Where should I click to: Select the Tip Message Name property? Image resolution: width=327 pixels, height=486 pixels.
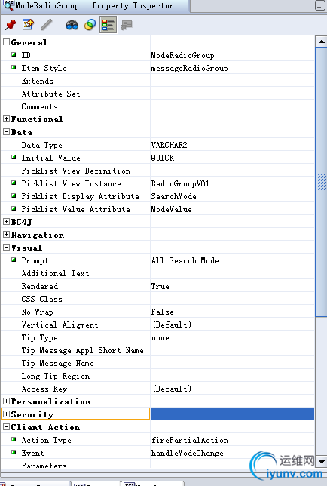coord(157,363)
